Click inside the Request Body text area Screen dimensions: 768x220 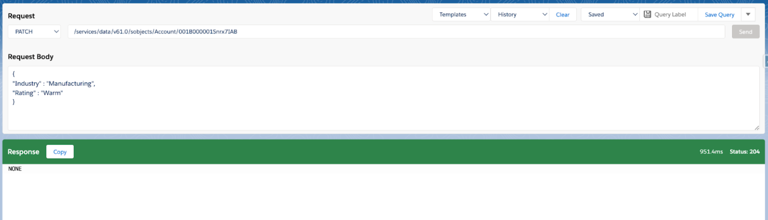click(x=383, y=98)
